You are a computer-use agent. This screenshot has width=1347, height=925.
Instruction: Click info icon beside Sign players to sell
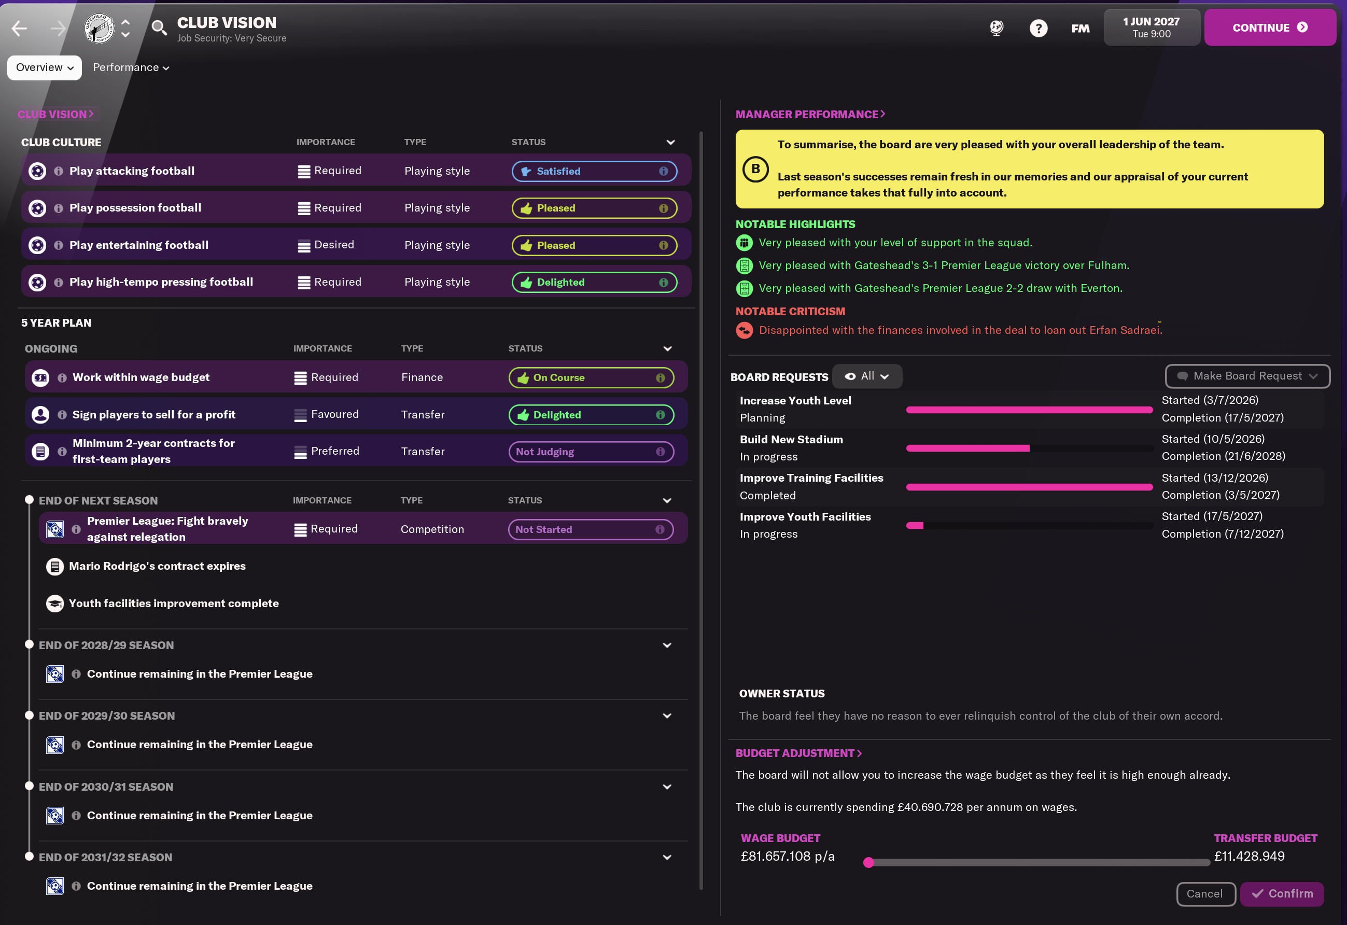click(62, 415)
